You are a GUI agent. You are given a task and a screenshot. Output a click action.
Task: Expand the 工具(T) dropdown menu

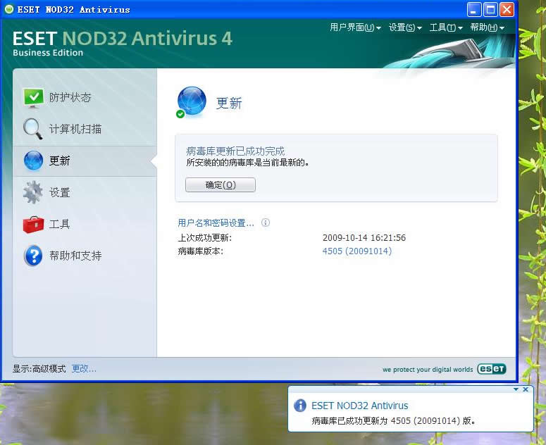(x=446, y=27)
